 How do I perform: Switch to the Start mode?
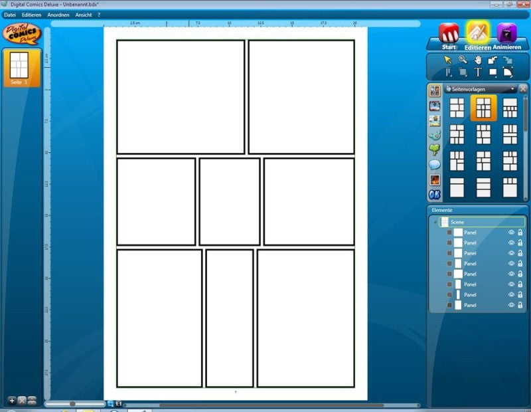coord(449,37)
